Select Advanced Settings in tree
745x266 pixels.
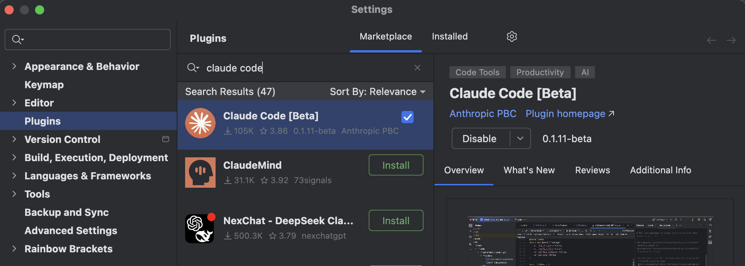[71, 230]
